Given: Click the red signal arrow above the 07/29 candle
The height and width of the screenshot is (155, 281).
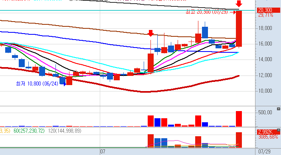Looking at the screenshot, I should 239,4.
